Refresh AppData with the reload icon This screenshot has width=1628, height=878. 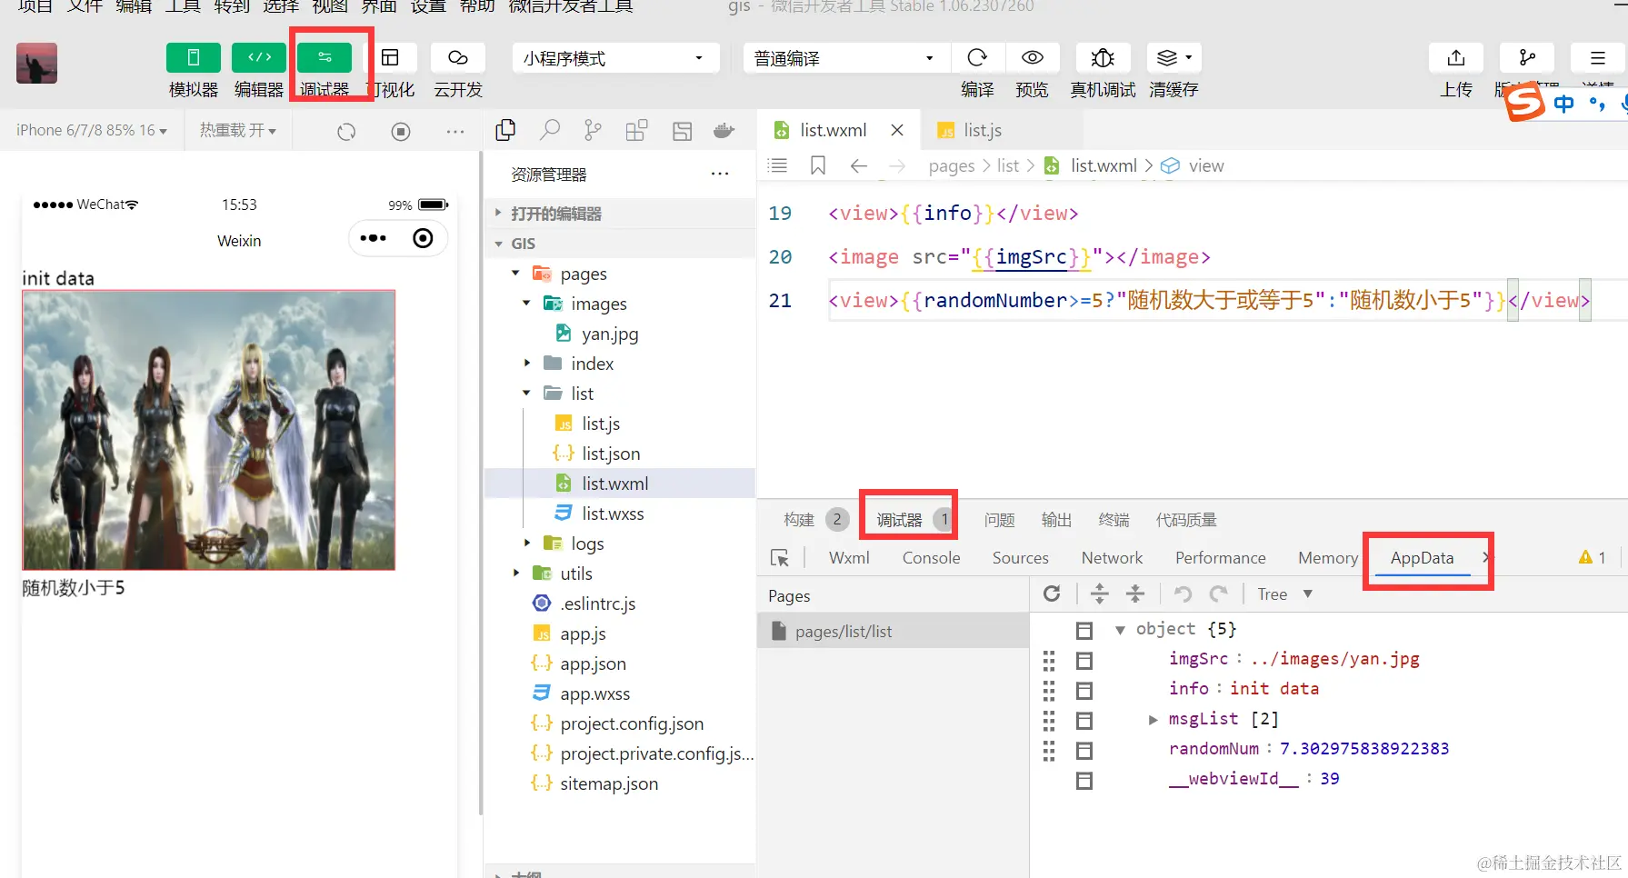point(1052,594)
